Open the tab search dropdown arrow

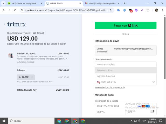[x=3, y=3]
